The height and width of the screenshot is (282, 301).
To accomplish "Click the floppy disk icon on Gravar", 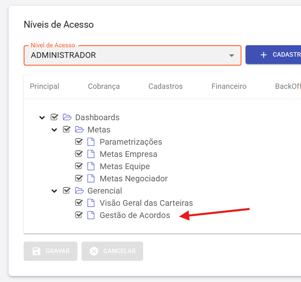I will pyautogui.click(x=36, y=251).
